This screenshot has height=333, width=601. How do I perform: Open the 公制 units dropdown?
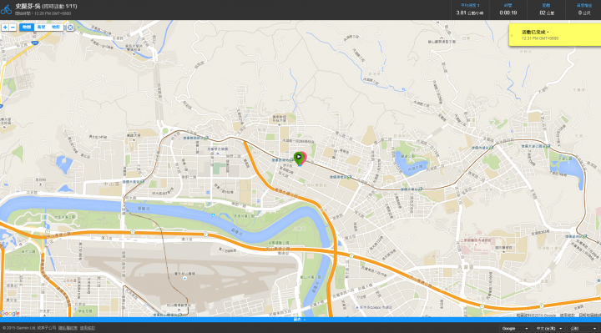(583, 328)
